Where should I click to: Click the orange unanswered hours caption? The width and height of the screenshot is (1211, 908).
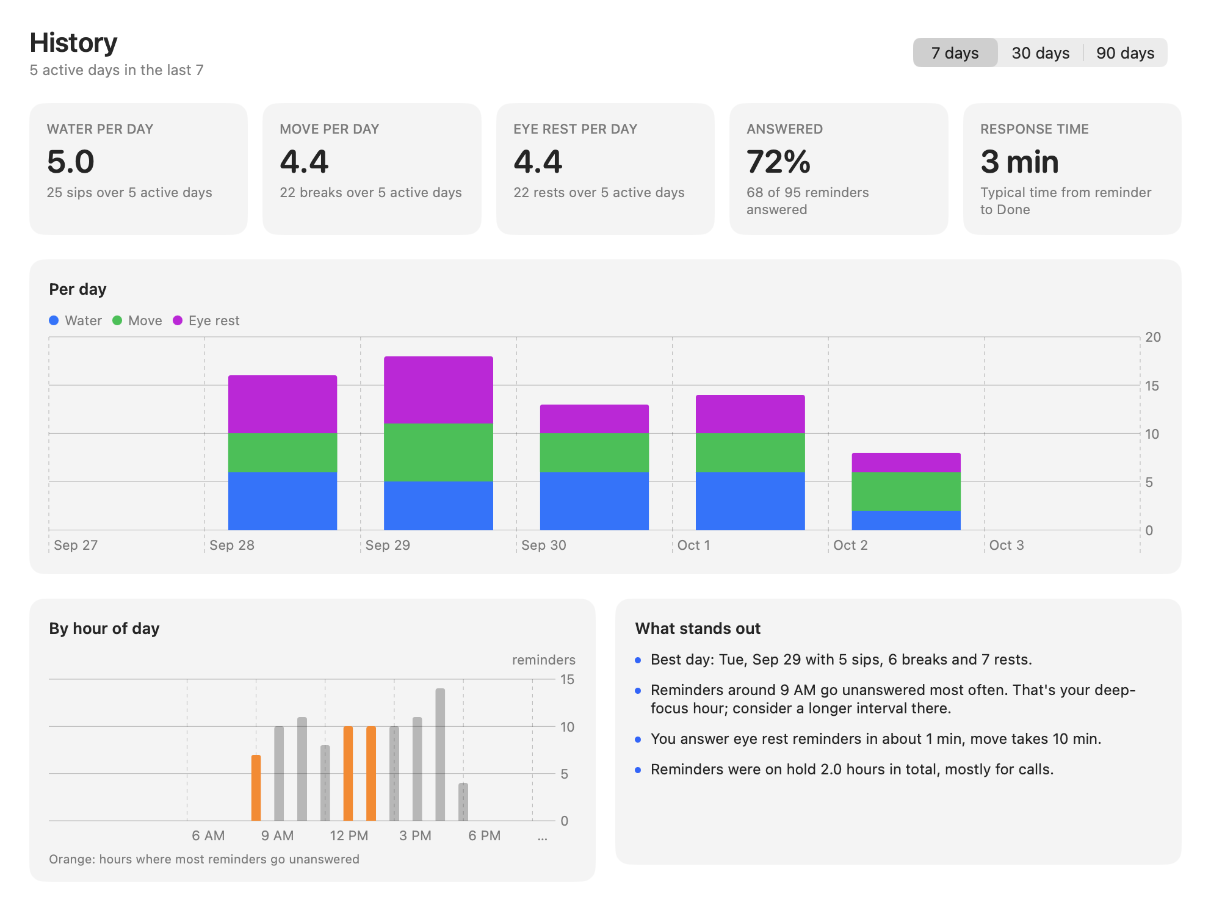point(204,859)
